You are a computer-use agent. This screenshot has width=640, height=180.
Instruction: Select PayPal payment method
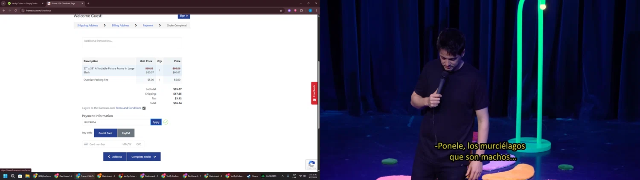click(x=126, y=133)
